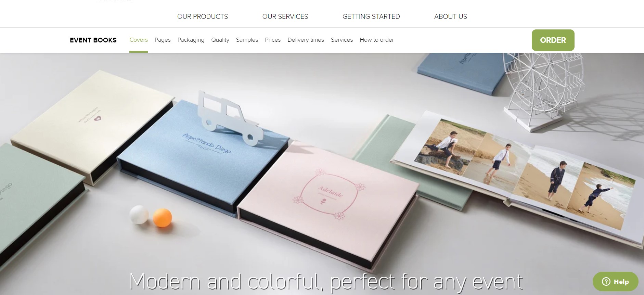Open the GETTING STARTED menu
This screenshot has height=295, width=644.
pyautogui.click(x=371, y=16)
